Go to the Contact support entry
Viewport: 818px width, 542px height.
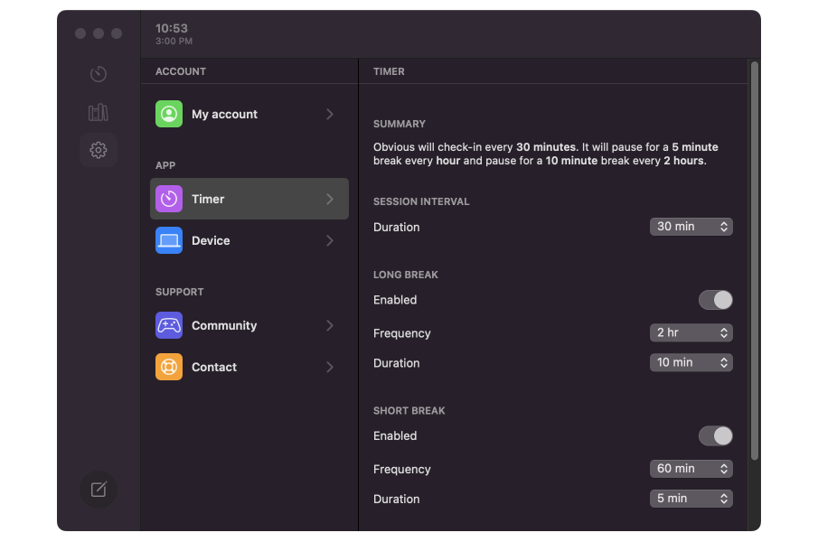(x=249, y=367)
